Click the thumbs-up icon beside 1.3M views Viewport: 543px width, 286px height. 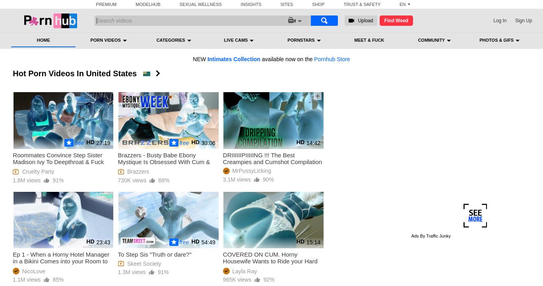coord(151,272)
